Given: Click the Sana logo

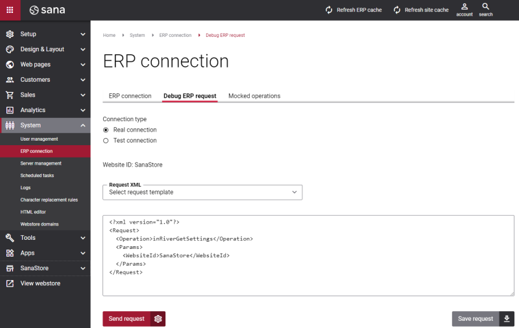Looking at the screenshot, I should pyautogui.click(x=47, y=10).
